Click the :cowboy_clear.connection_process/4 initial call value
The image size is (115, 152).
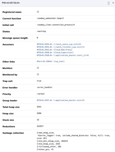(x=56, y=25)
